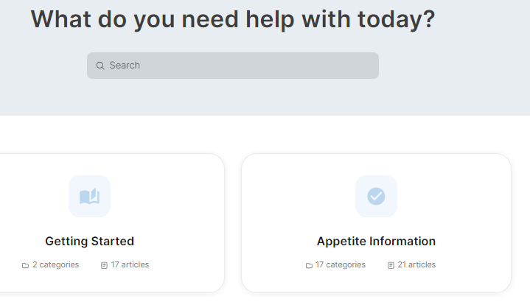The height and width of the screenshot is (302, 530).
Task: Click the "What do you need help with today?" heading
Action: coord(233,20)
